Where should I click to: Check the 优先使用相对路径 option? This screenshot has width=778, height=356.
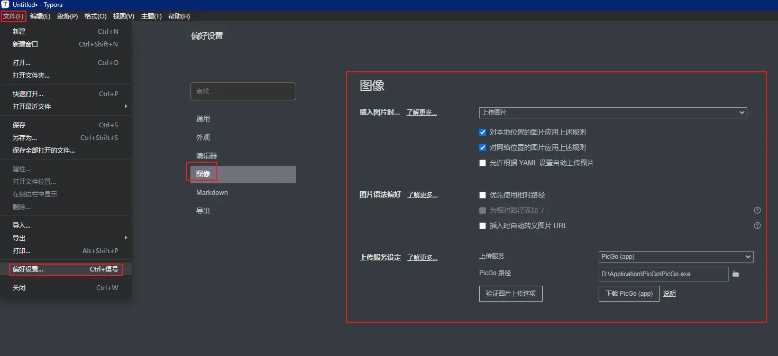point(482,195)
